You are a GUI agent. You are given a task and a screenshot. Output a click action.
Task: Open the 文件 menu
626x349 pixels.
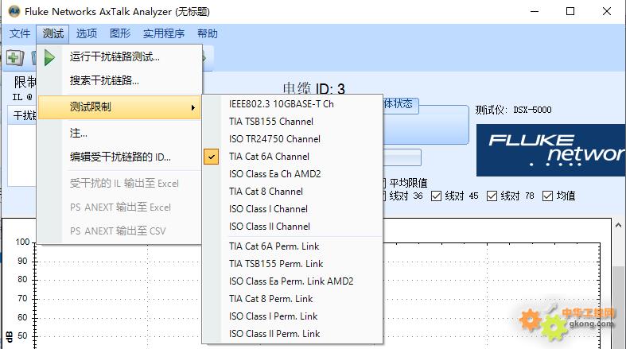[20, 33]
